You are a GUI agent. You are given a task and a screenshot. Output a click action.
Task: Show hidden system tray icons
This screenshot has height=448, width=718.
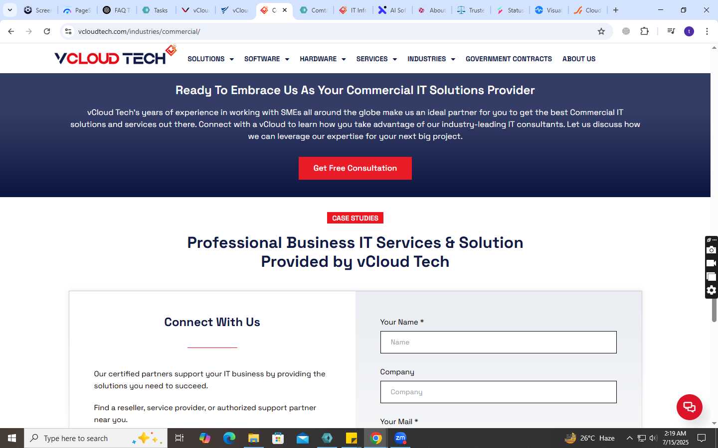point(629,438)
